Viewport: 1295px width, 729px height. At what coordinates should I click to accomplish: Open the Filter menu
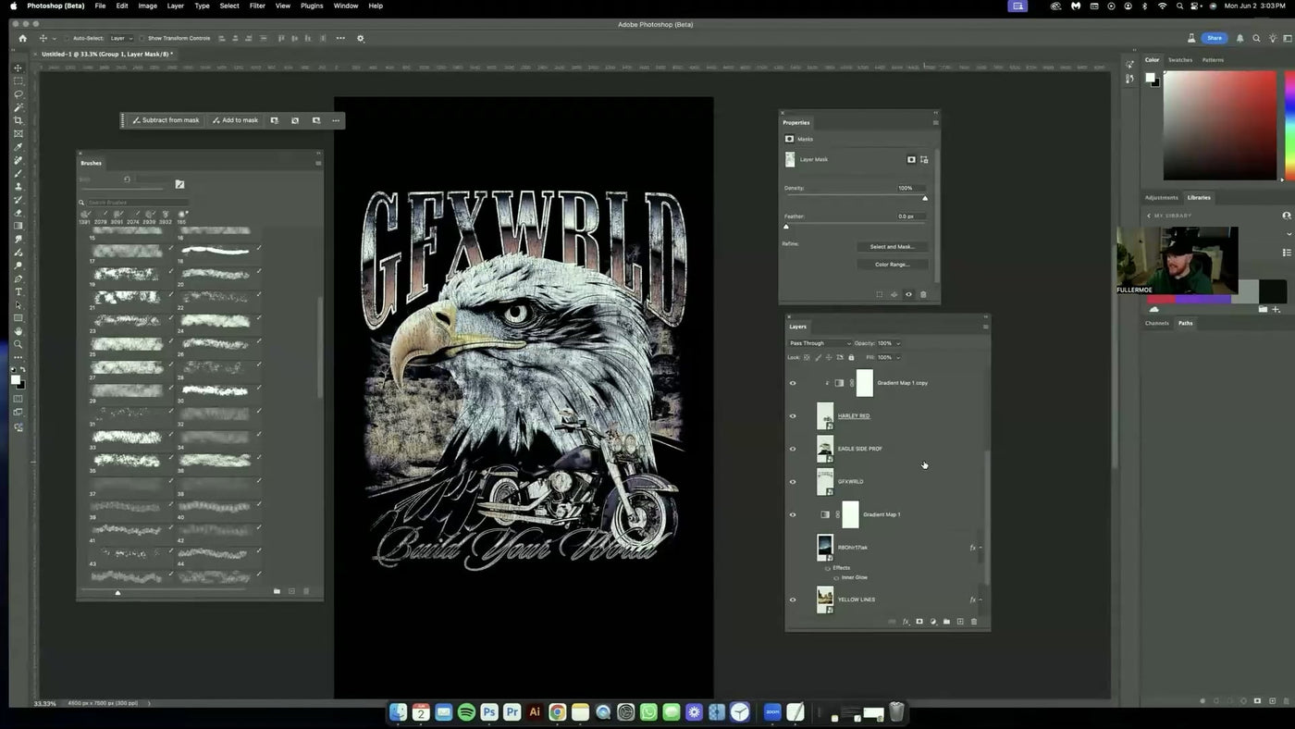[256, 6]
